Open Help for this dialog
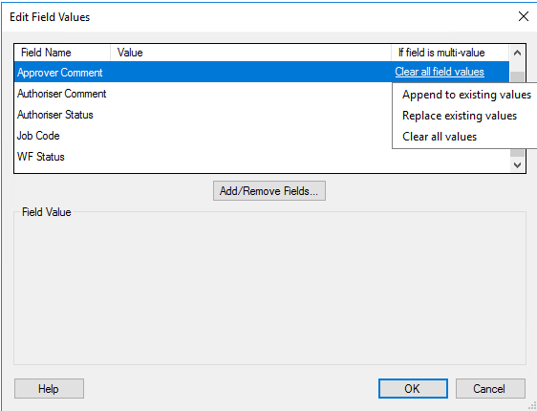This screenshot has height=411, width=537. tap(49, 388)
